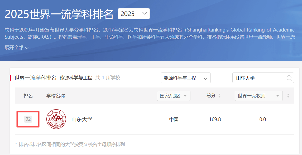The width and height of the screenshot is (302, 155).
Task: Open the 能源科学与工程 subject dropdown
Action: coord(185,78)
